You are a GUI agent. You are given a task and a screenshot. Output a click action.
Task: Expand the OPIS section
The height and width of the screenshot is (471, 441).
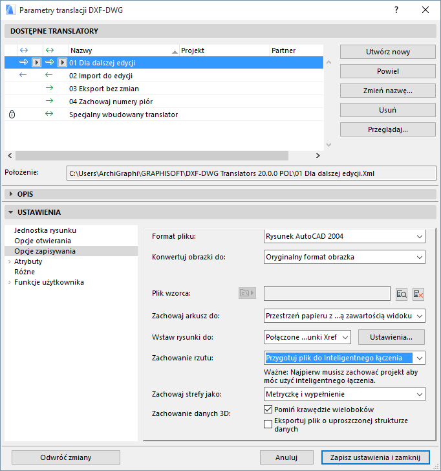11,194
